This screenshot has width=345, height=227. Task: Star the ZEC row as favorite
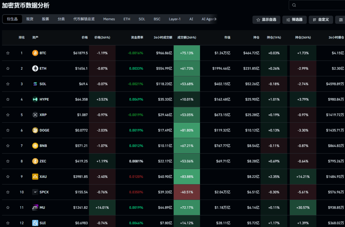tap(8, 161)
